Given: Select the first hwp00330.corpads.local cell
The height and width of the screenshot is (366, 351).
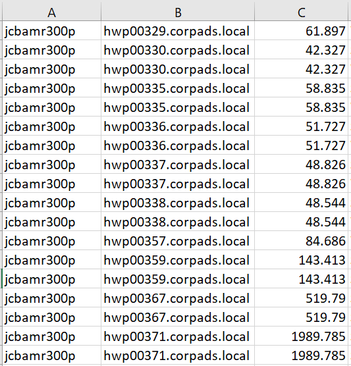Looking at the screenshot, I should tap(178, 50).
